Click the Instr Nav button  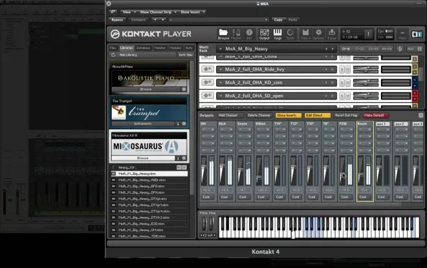pyautogui.click(x=186, y=55)
